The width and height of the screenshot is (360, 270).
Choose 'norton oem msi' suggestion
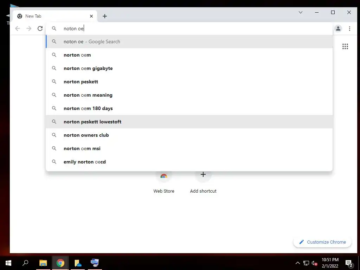coord(189,148)
